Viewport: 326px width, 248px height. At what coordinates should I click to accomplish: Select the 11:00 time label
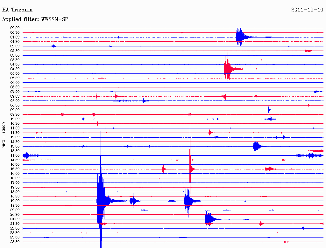pos(15,128)
